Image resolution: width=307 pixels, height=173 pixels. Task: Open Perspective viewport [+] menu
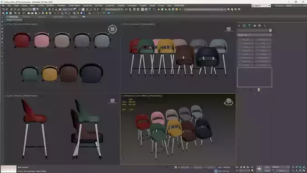(122, 96)
